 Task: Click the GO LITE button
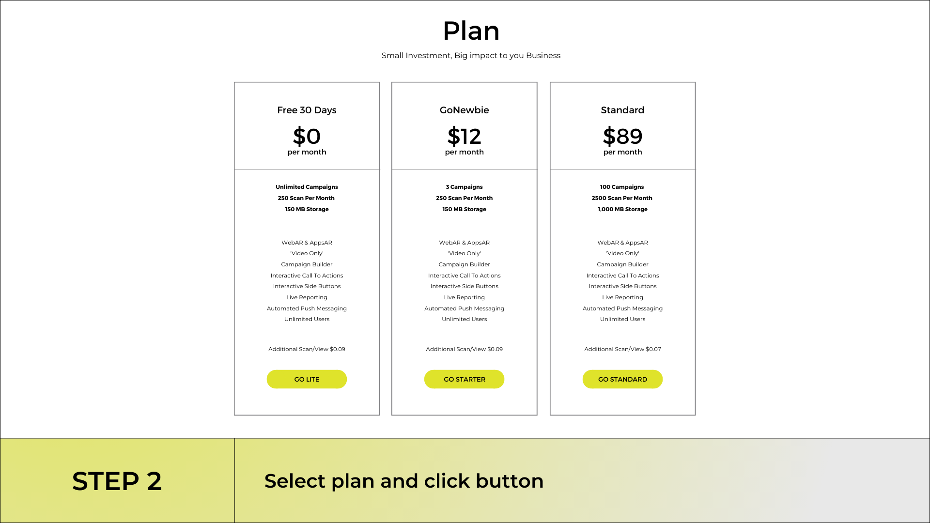pyautogui.click(x=307, y=379)
